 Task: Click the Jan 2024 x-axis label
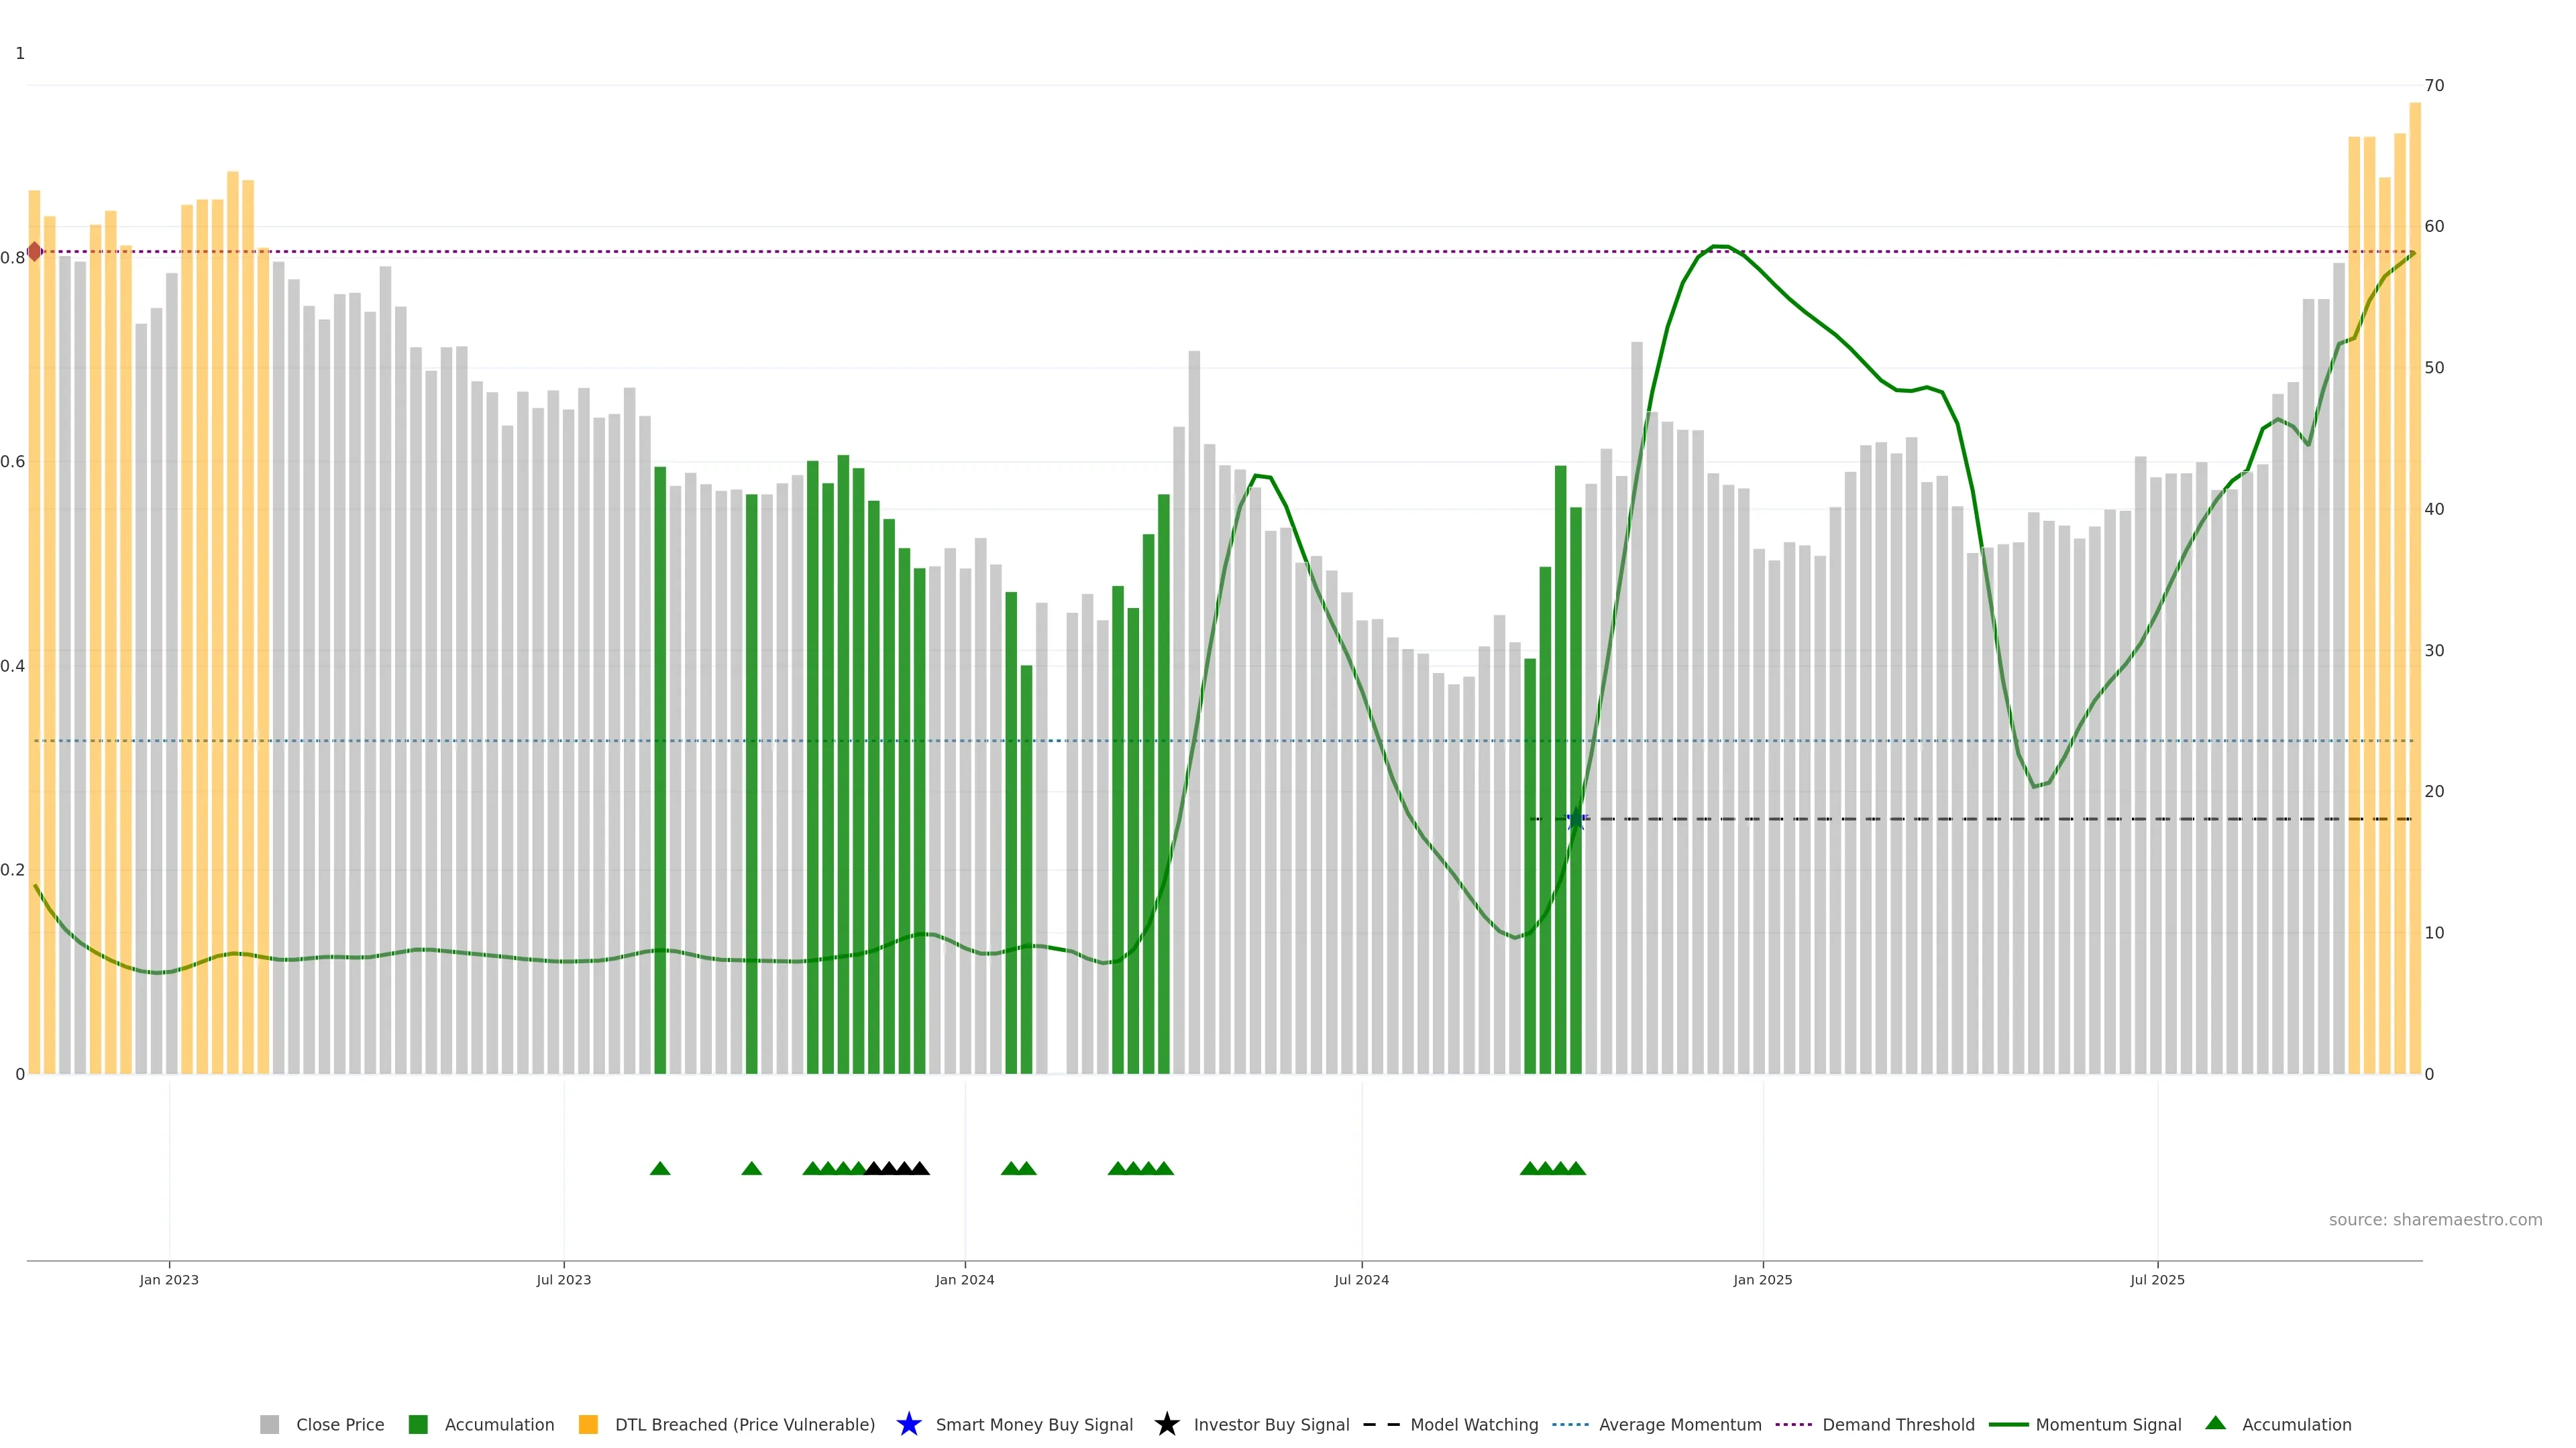(x=965, y=1280)
